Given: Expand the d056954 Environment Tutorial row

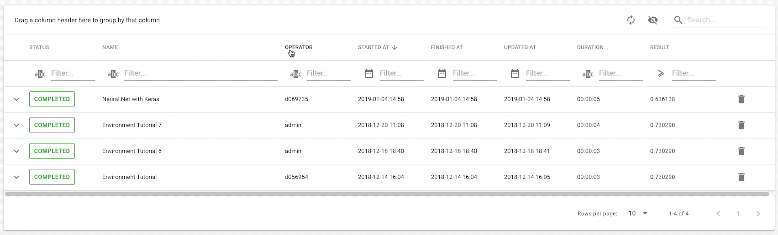Looking at the screenshot, I should tap(16, 177).
